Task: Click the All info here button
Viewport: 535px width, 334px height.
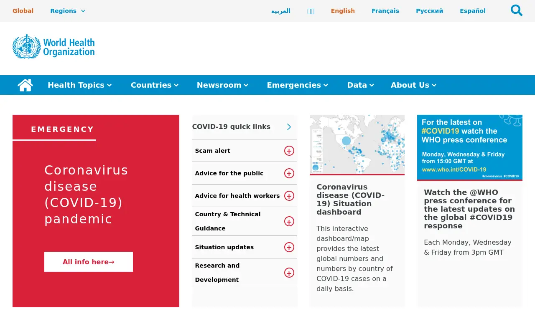Action: (x=89, y=262)
